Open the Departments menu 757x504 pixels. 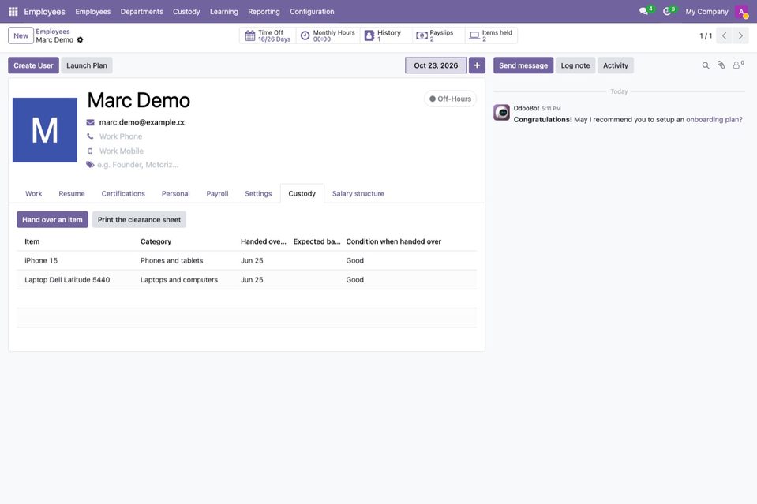point(142,12)
